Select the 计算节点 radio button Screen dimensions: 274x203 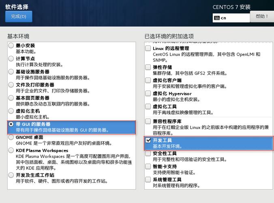11,58
